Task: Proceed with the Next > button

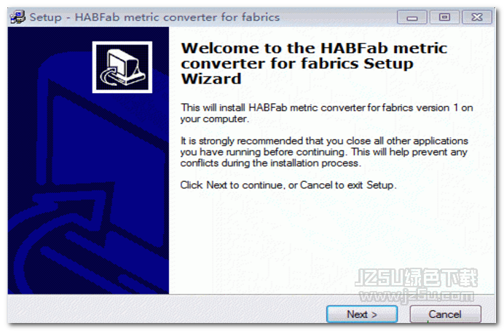Action: 362,314
